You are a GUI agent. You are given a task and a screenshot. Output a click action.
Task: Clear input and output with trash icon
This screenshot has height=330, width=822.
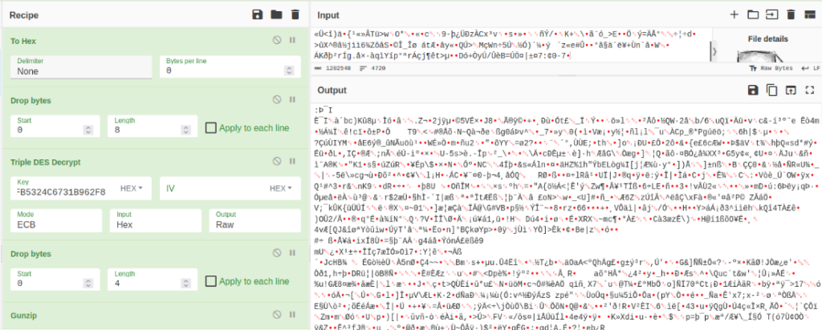(x=791, y=14)
